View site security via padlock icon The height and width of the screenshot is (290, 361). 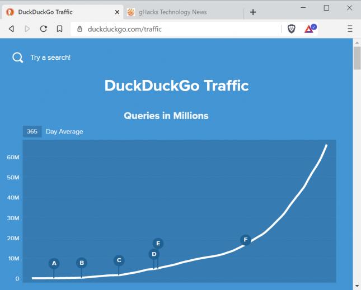pyautogui.click(x=79, y=29)
